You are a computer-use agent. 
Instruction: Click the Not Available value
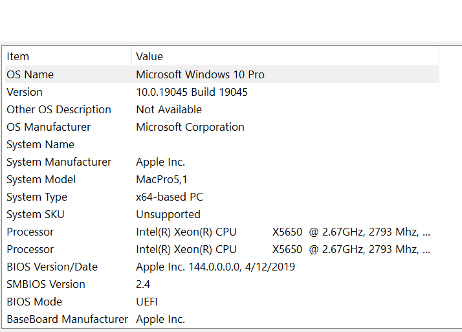(x=169, y=109)
